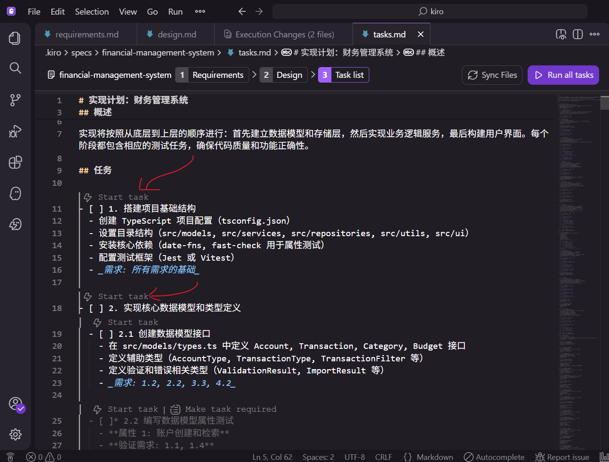Open the Explorer sidebar
Viewport: 609px width, 462px height.
point(15,38)
